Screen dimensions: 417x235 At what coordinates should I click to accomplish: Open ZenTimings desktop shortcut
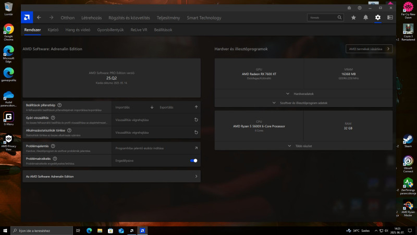coord(408,186)
